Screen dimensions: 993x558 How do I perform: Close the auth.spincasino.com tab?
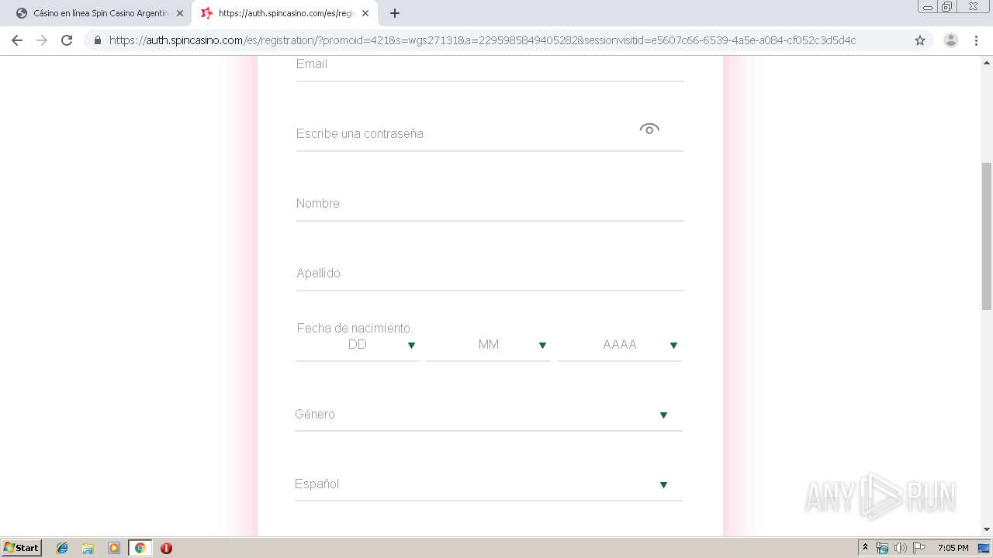click(x=365, y=13)
